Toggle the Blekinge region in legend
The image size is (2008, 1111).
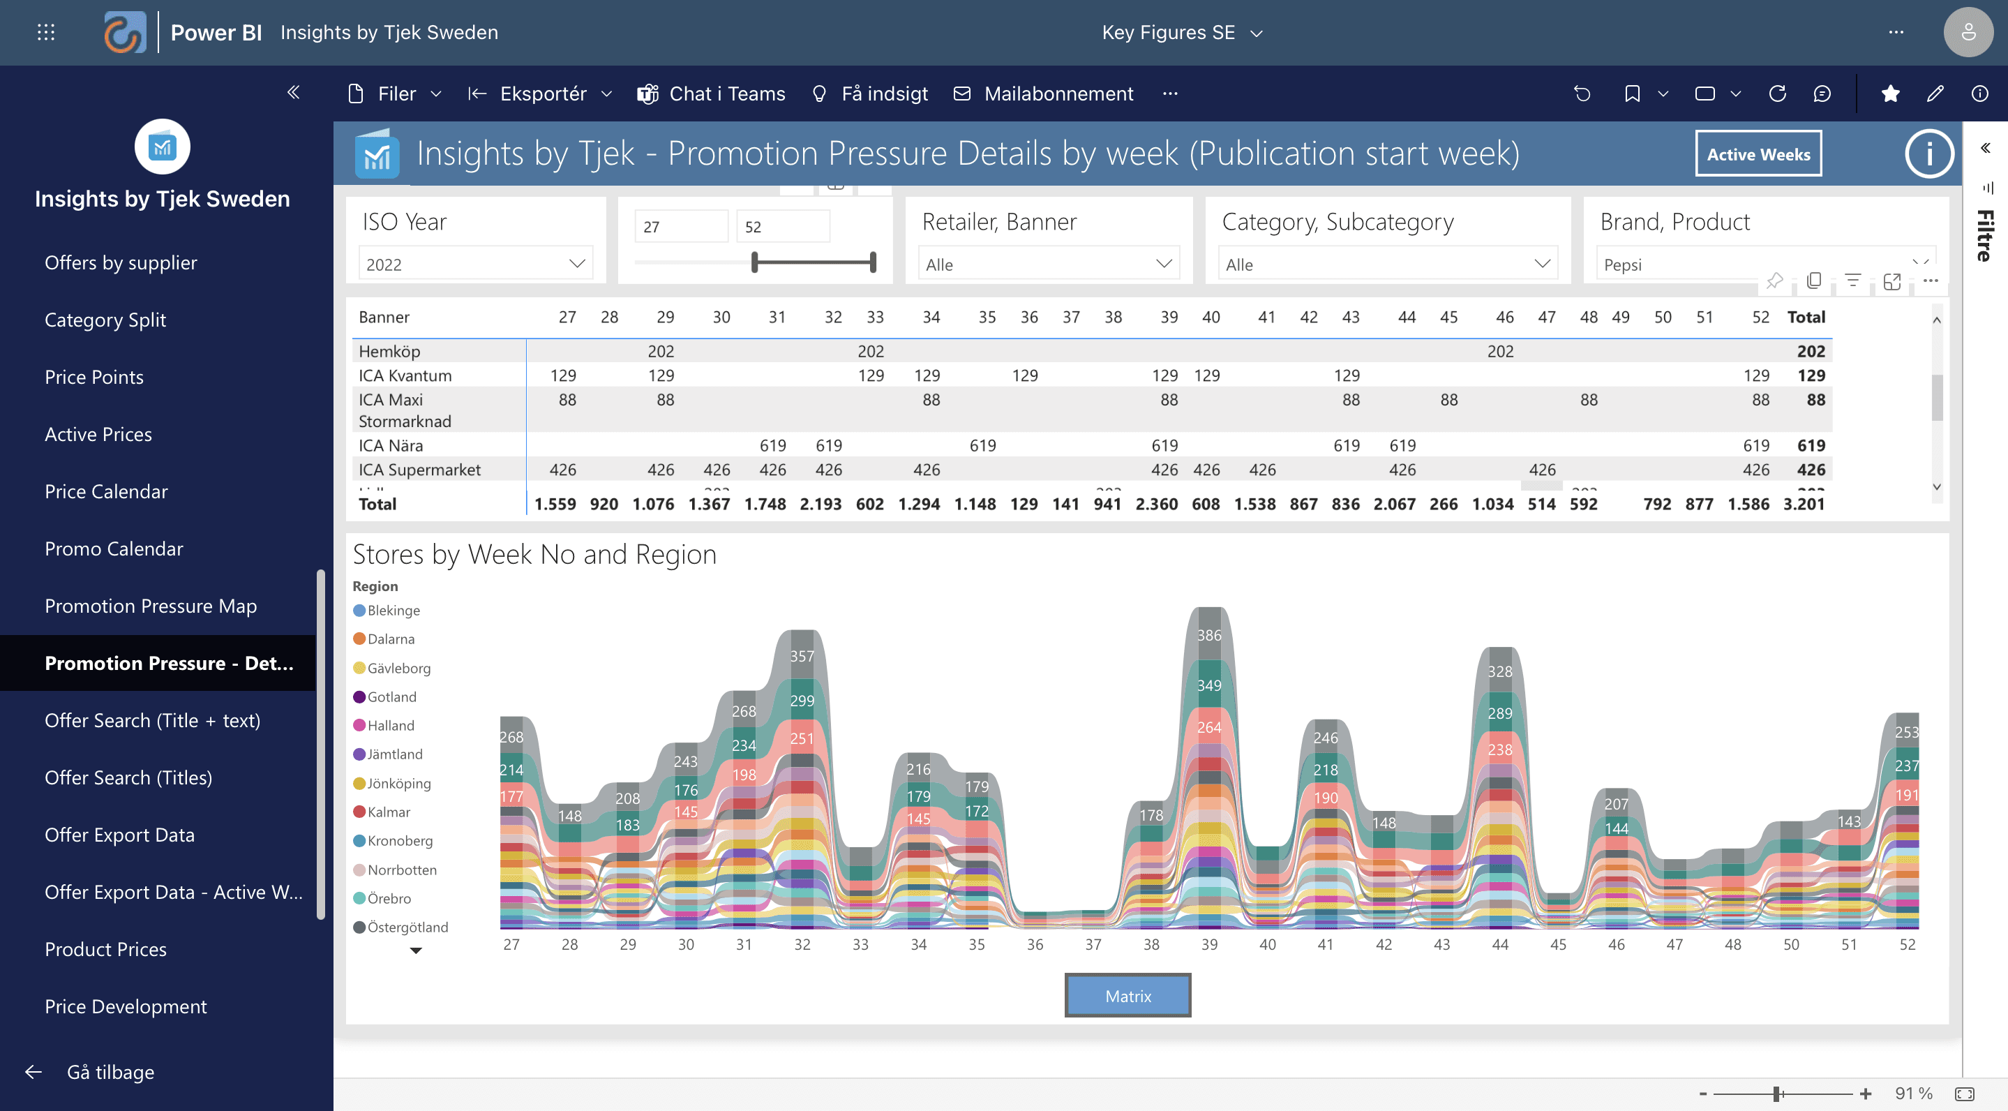tap(393, 611)
